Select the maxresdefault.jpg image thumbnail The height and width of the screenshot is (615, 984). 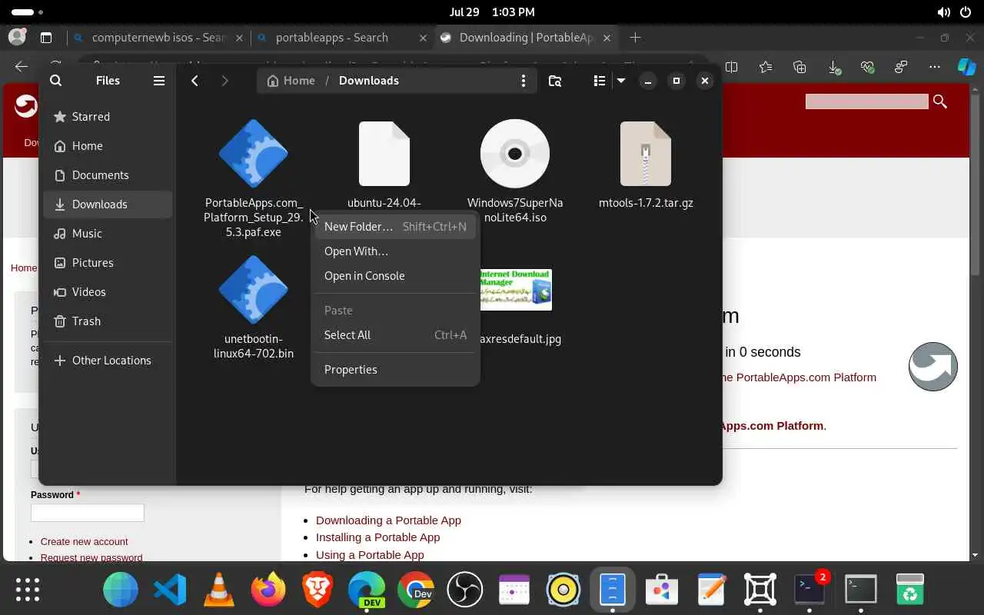[516, 290]
